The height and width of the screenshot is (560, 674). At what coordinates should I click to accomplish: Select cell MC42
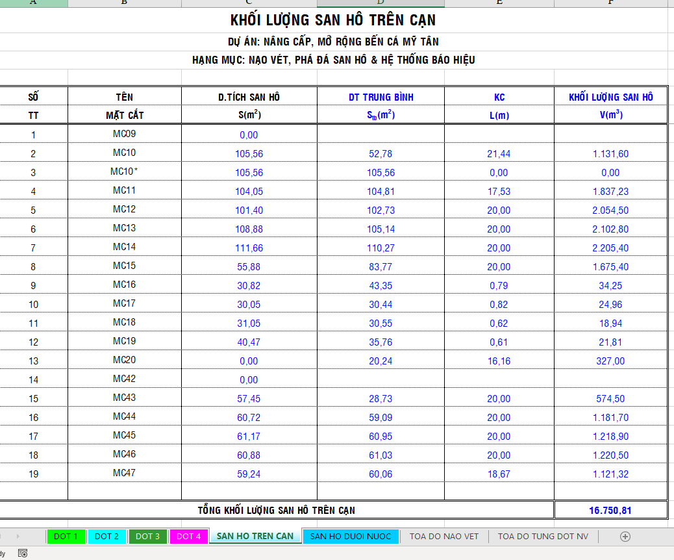pos(124,379)
